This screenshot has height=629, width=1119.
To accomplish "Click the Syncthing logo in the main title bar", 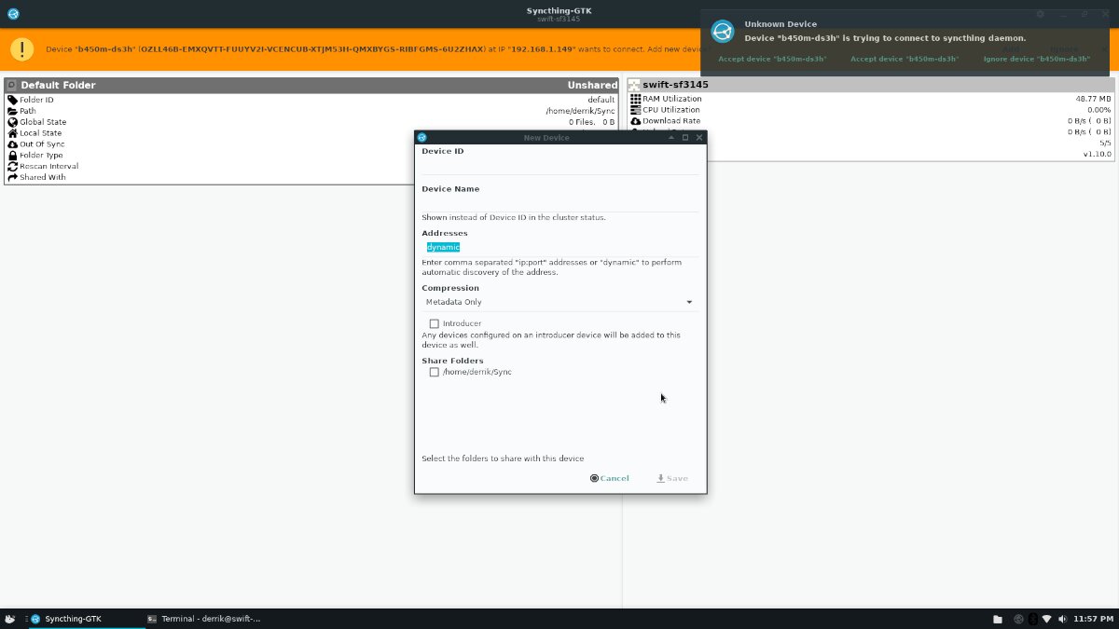I will pyautogui.click(x=13, y=14).
